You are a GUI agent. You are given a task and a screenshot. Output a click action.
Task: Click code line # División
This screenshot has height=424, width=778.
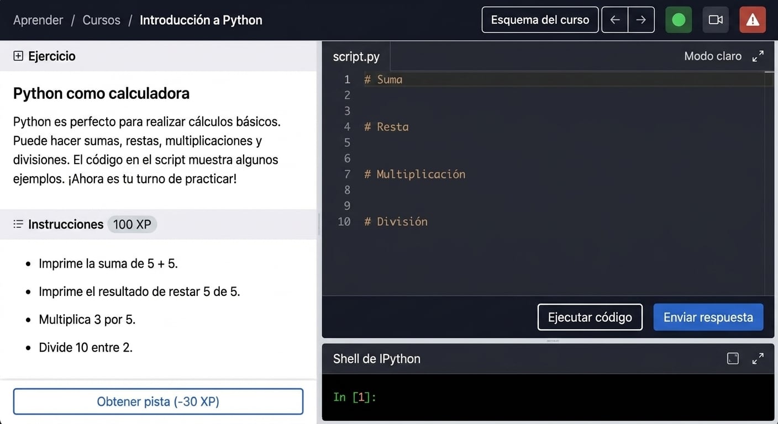(x=396, y=222)
